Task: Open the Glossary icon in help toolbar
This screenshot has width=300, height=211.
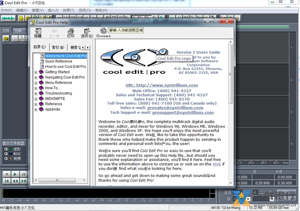Action: (103, 32)
